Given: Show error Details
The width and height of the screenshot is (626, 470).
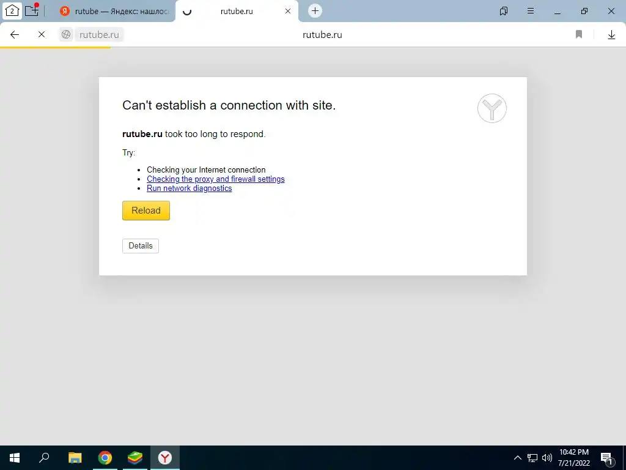Looking at the screenshot, I should 141,246.
